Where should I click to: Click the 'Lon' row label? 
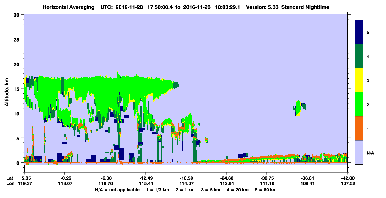(x=10, y=183)
